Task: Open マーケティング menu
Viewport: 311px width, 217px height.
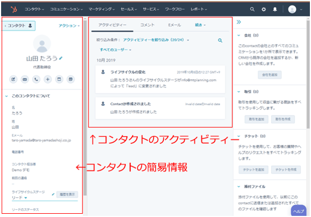Action: point(102,9)
